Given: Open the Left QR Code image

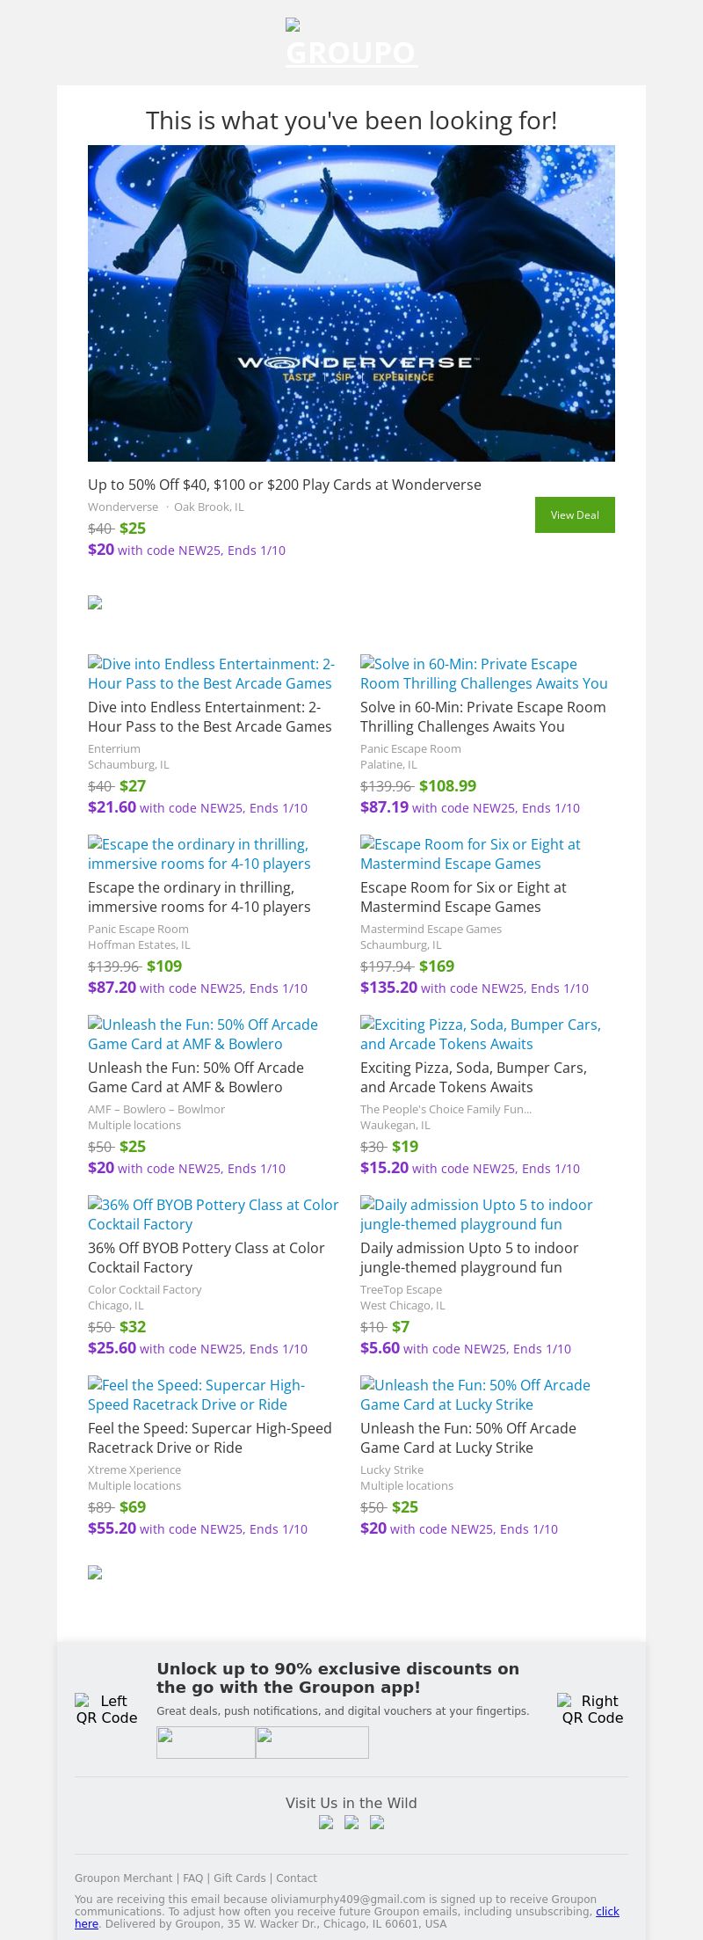Looking at the screenshot, I should coord(106,1710).
